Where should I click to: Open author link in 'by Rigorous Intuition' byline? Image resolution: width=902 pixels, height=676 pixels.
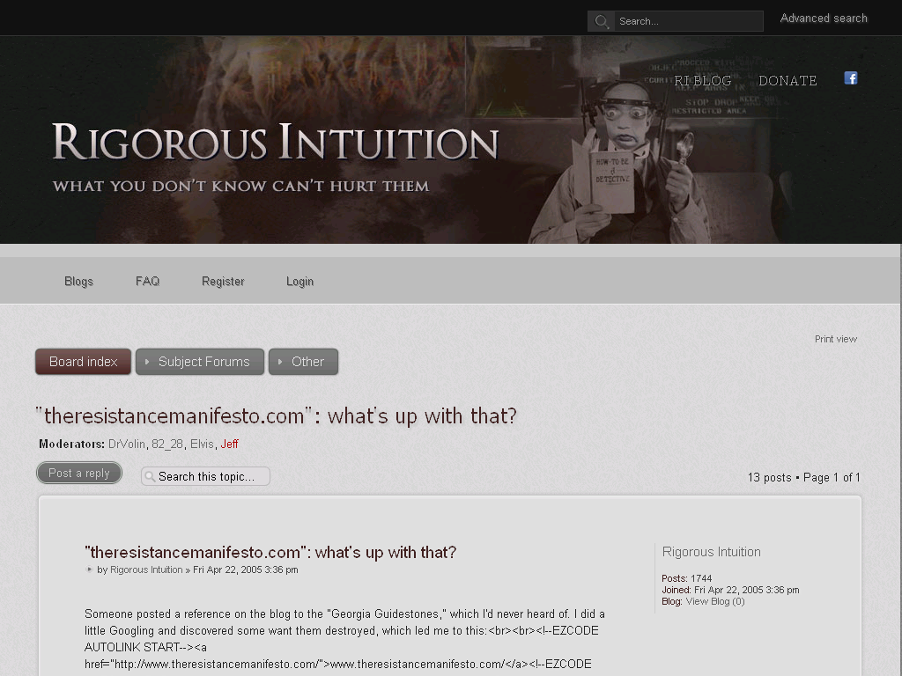click(146, 569)
